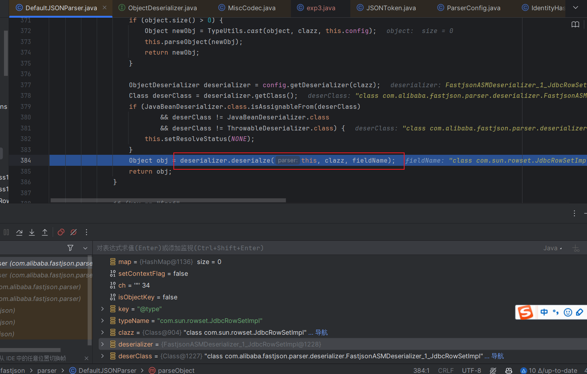Click navigate link next to clazz value
The image size is (587, 374).
(321, 332)
